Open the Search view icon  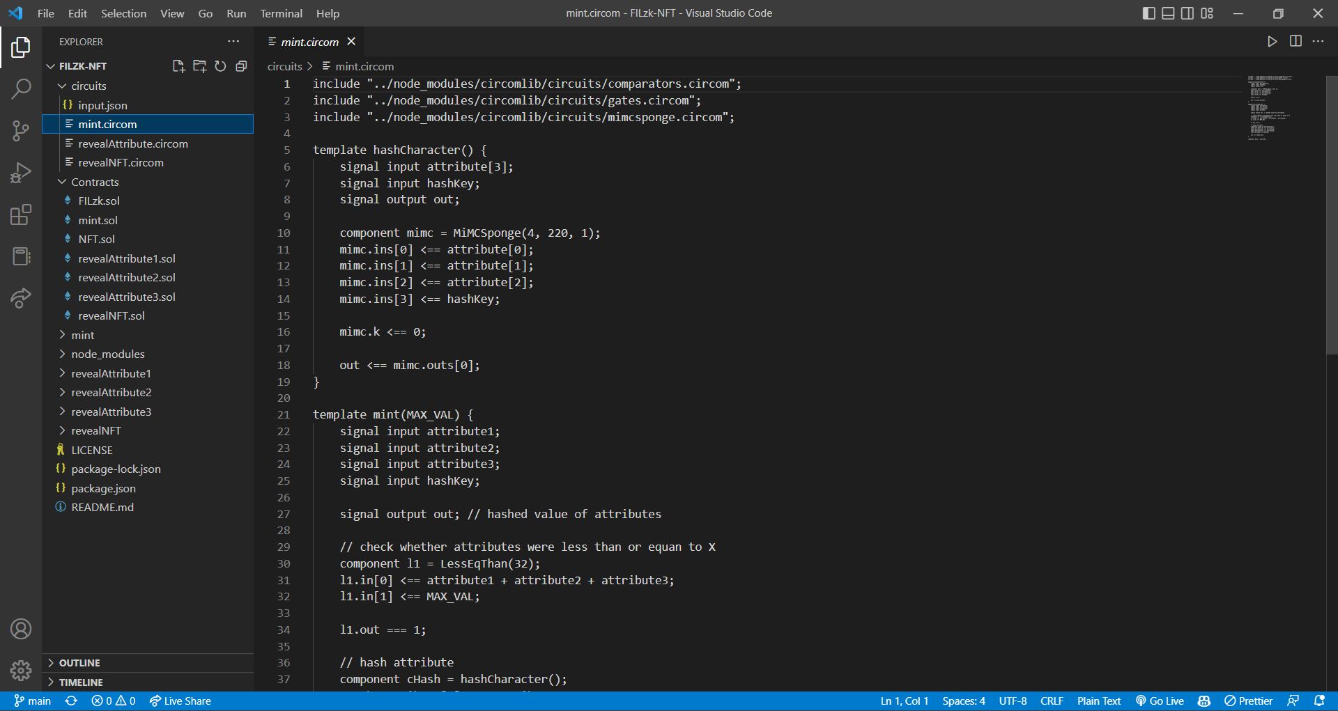tap(21, 88)
